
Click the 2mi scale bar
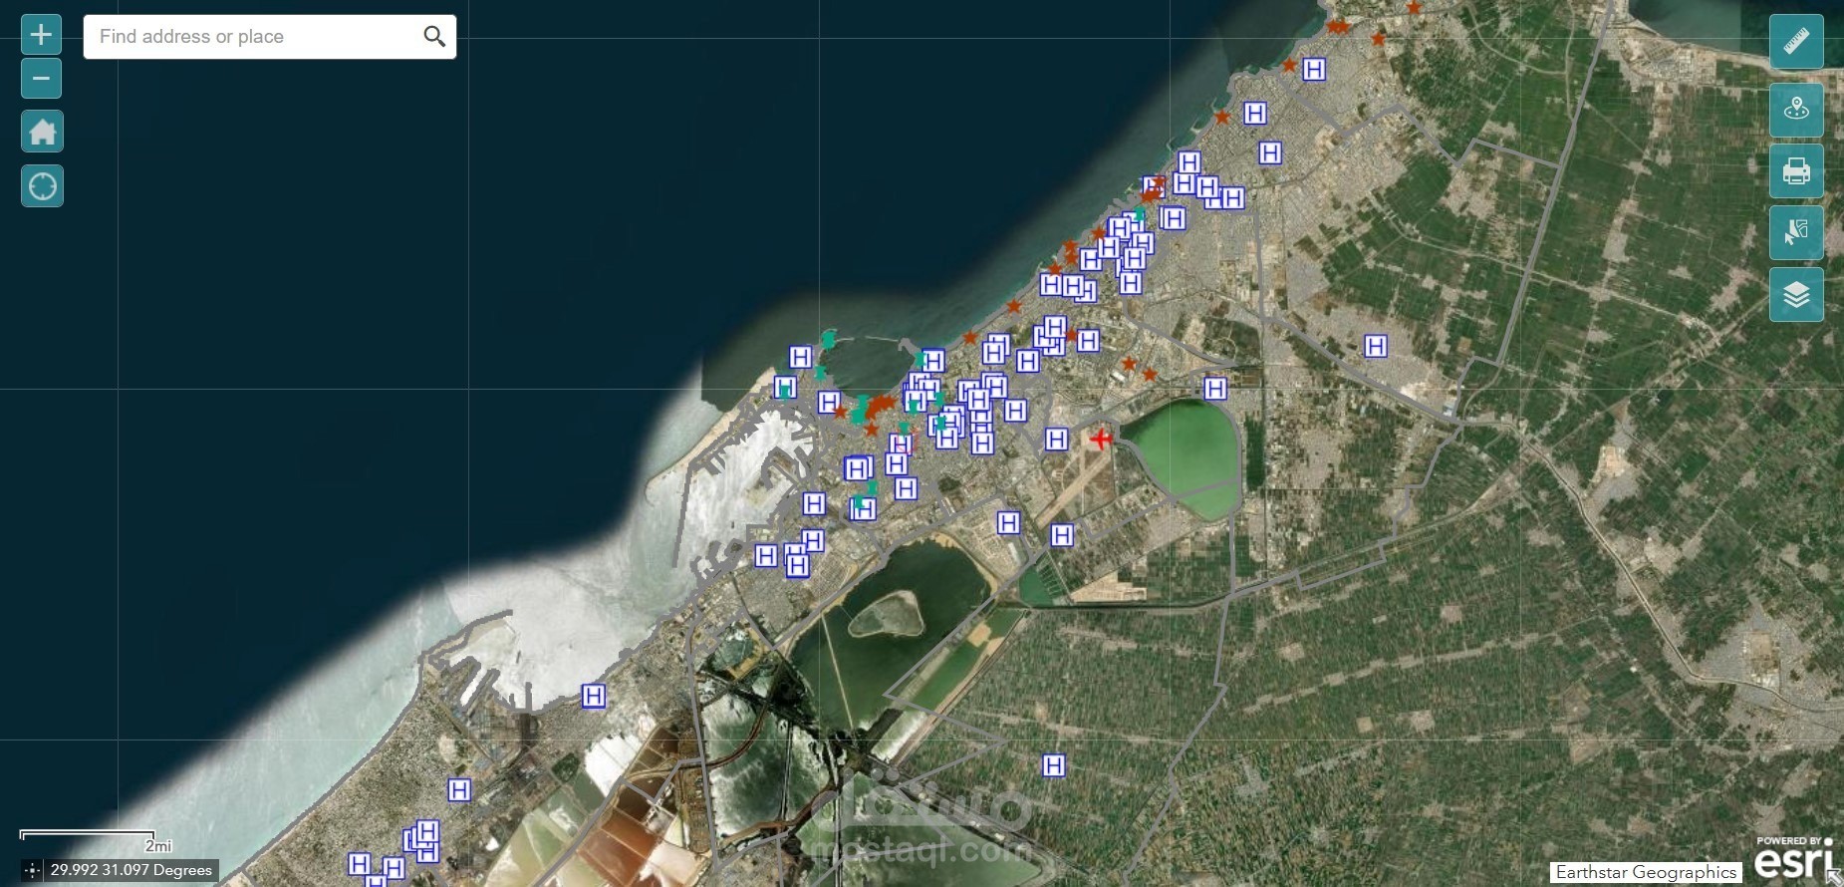pos(95,839)
